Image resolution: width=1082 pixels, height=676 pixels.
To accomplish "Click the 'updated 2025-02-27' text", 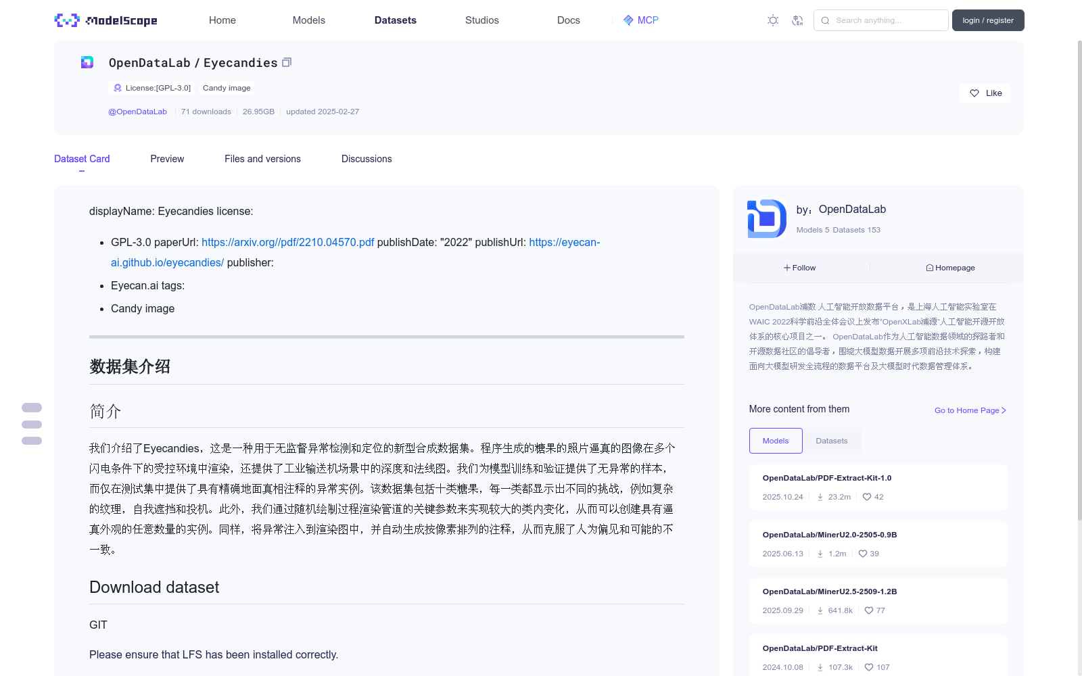I will pos(323,112).
